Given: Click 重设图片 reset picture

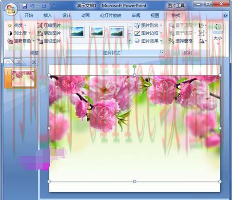Looking at the screenshot, I should tap(49, 41).
